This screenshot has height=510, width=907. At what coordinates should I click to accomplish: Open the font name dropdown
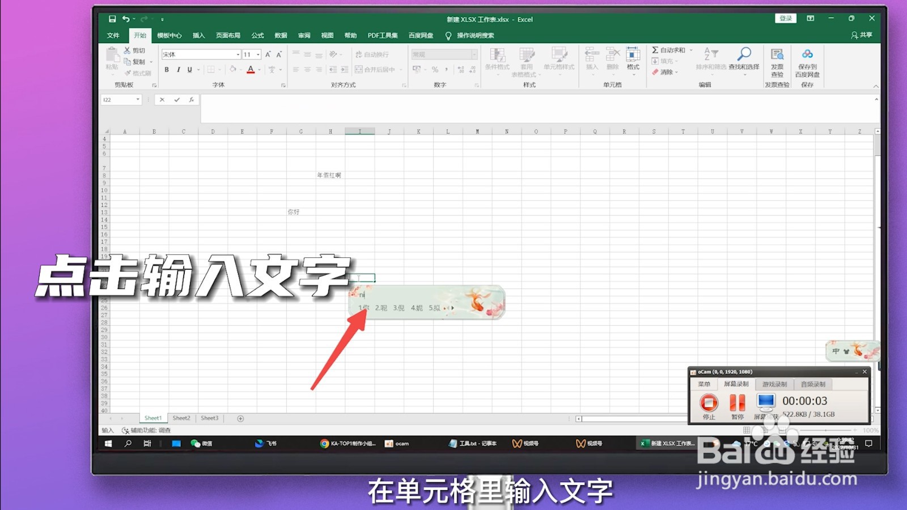click(x=238, y=54)
